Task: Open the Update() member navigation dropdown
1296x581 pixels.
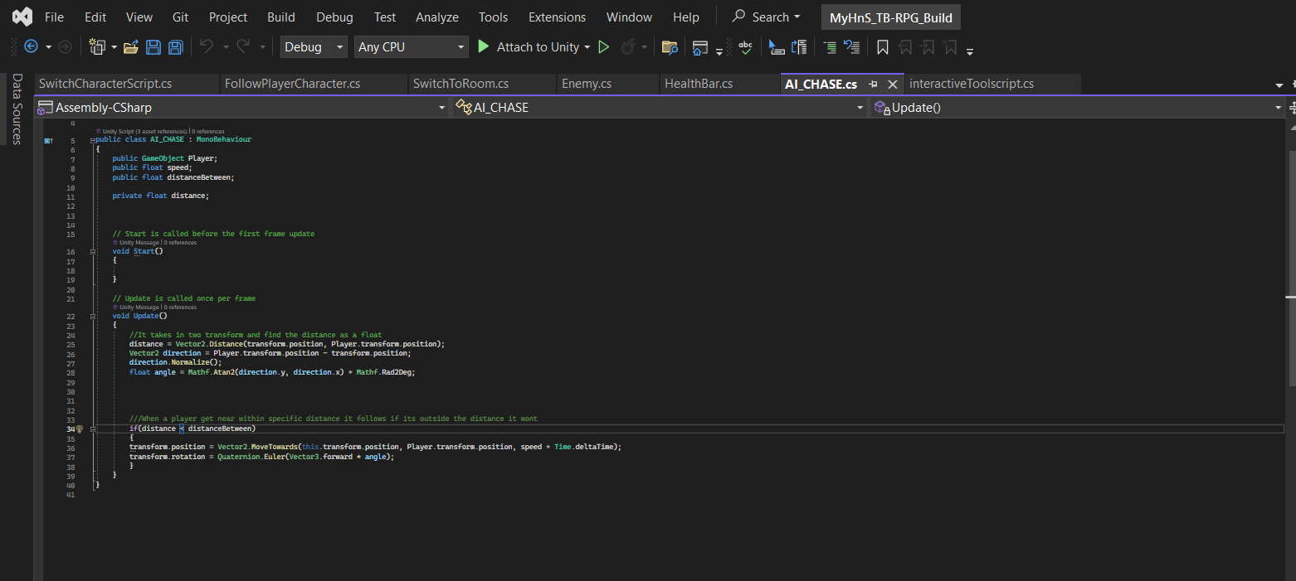Action: coord(1077,107)
